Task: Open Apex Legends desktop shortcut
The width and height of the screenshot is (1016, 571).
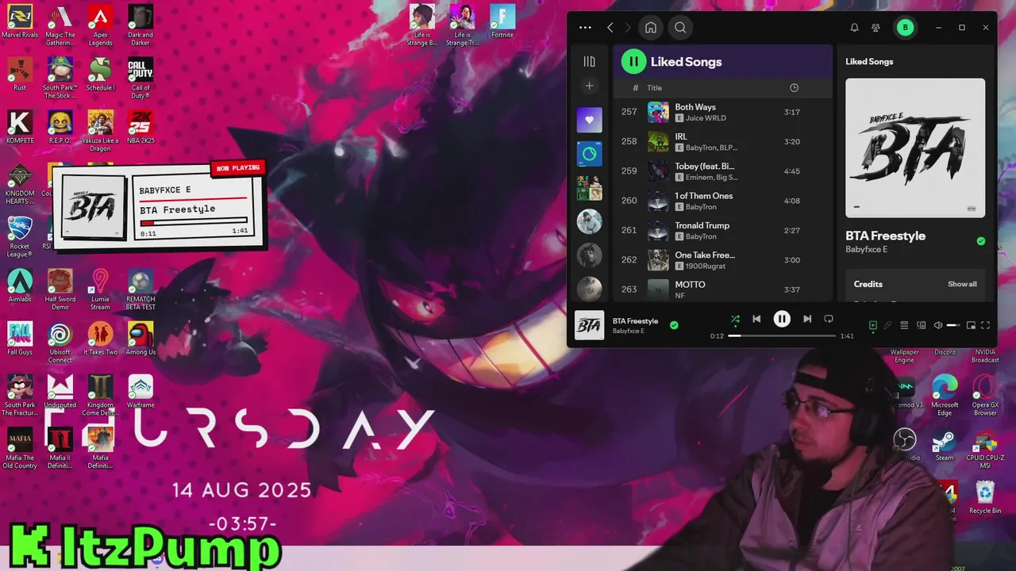Action: click(x=100, y=25)
